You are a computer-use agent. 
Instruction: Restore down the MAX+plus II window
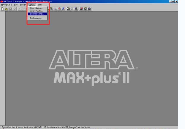[x=173, y=1]
